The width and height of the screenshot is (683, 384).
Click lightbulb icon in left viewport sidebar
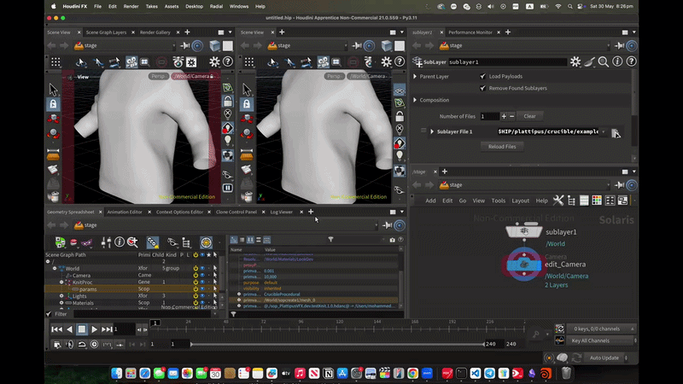coord(228,140)
